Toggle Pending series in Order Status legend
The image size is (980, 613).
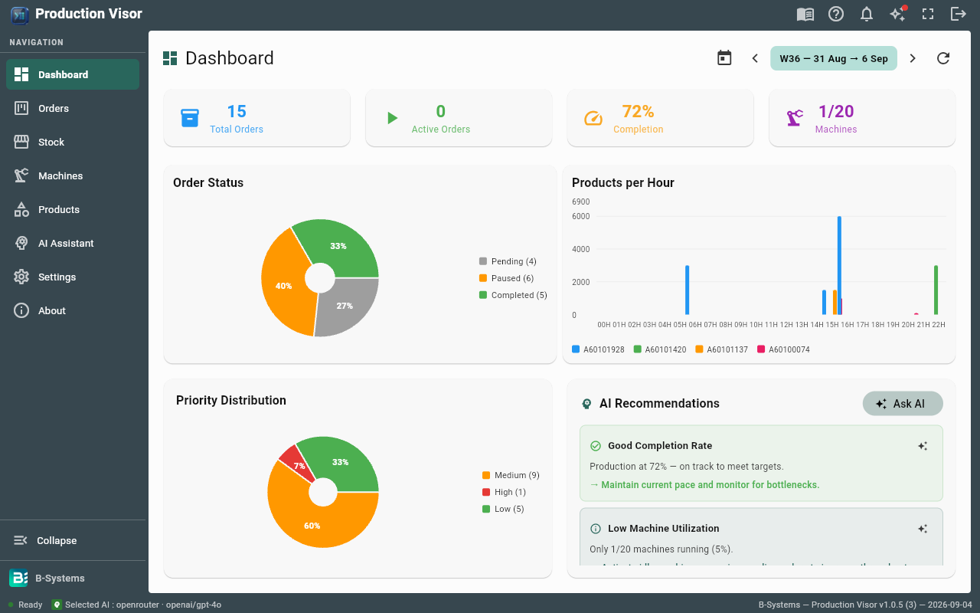[508, 261]
